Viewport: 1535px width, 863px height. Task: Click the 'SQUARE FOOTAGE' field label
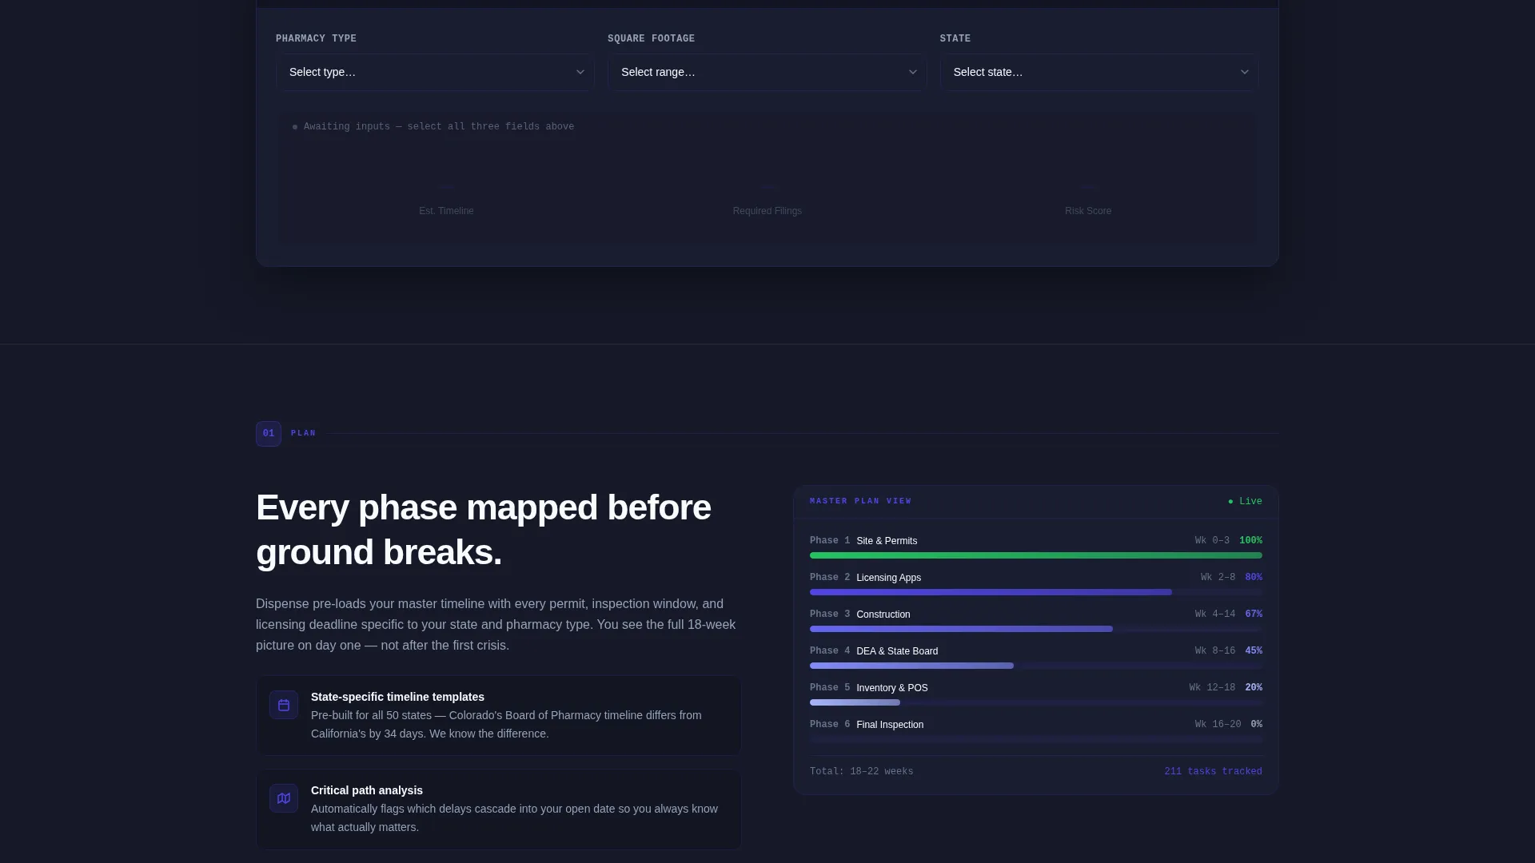point(651,38)
